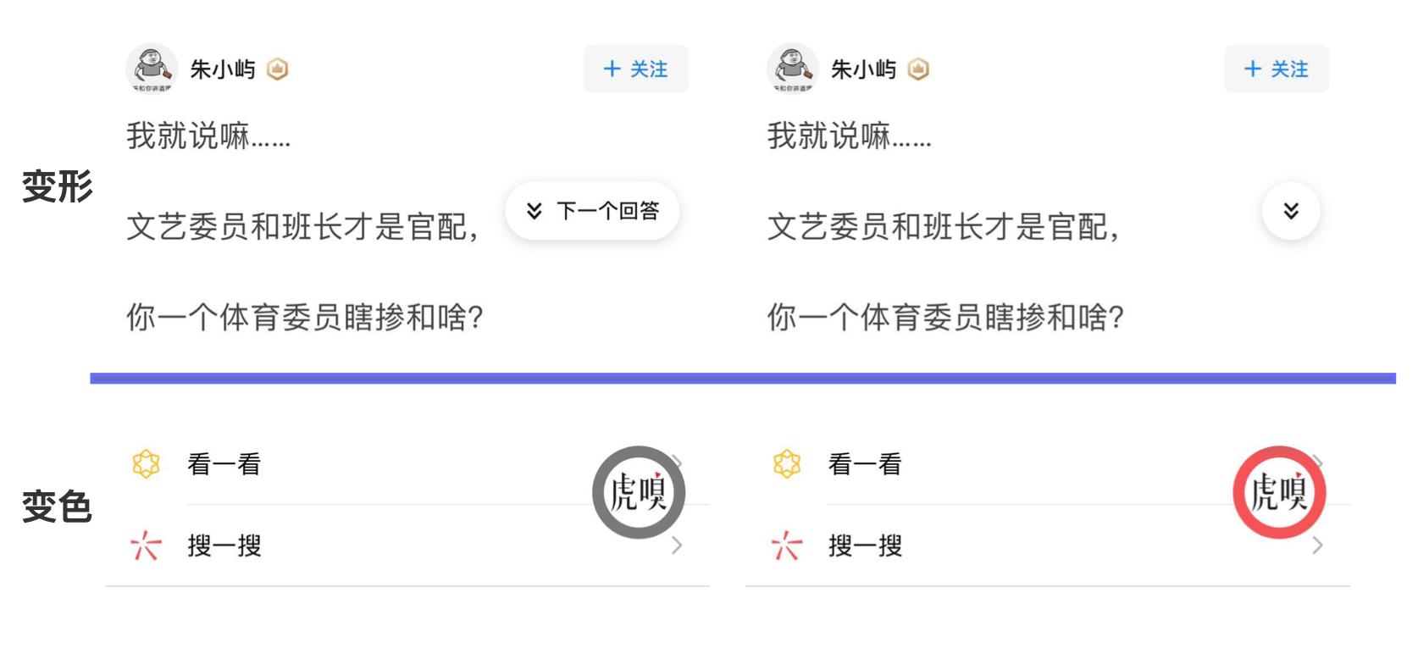Click the gray 虎嗅 circular logo
The height and width of the screenshot is (659, 1418).
[639, 491]
